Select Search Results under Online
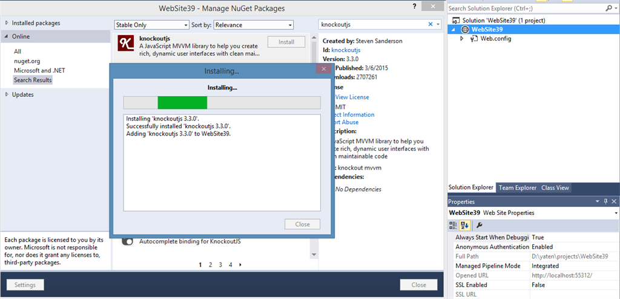Screen dimensions: 620x299 pos(33,80)
